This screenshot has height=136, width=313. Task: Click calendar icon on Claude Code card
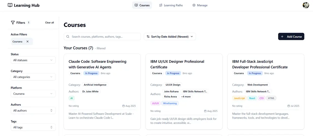(123, 106)
